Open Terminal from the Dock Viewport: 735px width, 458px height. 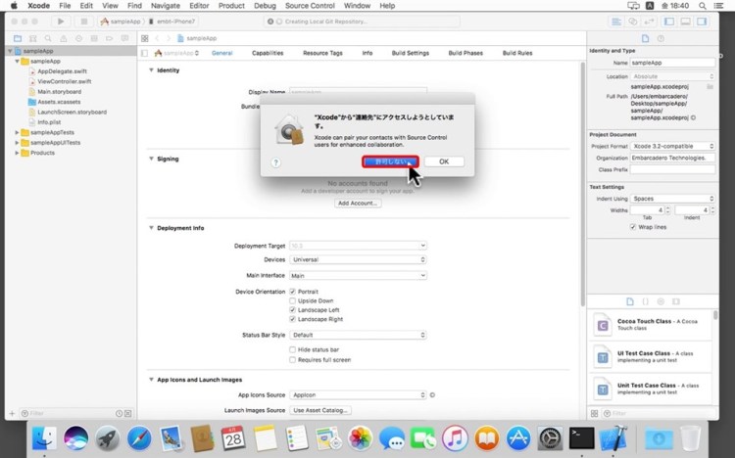pos(582,438)
